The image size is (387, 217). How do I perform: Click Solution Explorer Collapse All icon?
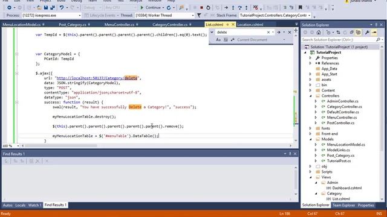351,33
